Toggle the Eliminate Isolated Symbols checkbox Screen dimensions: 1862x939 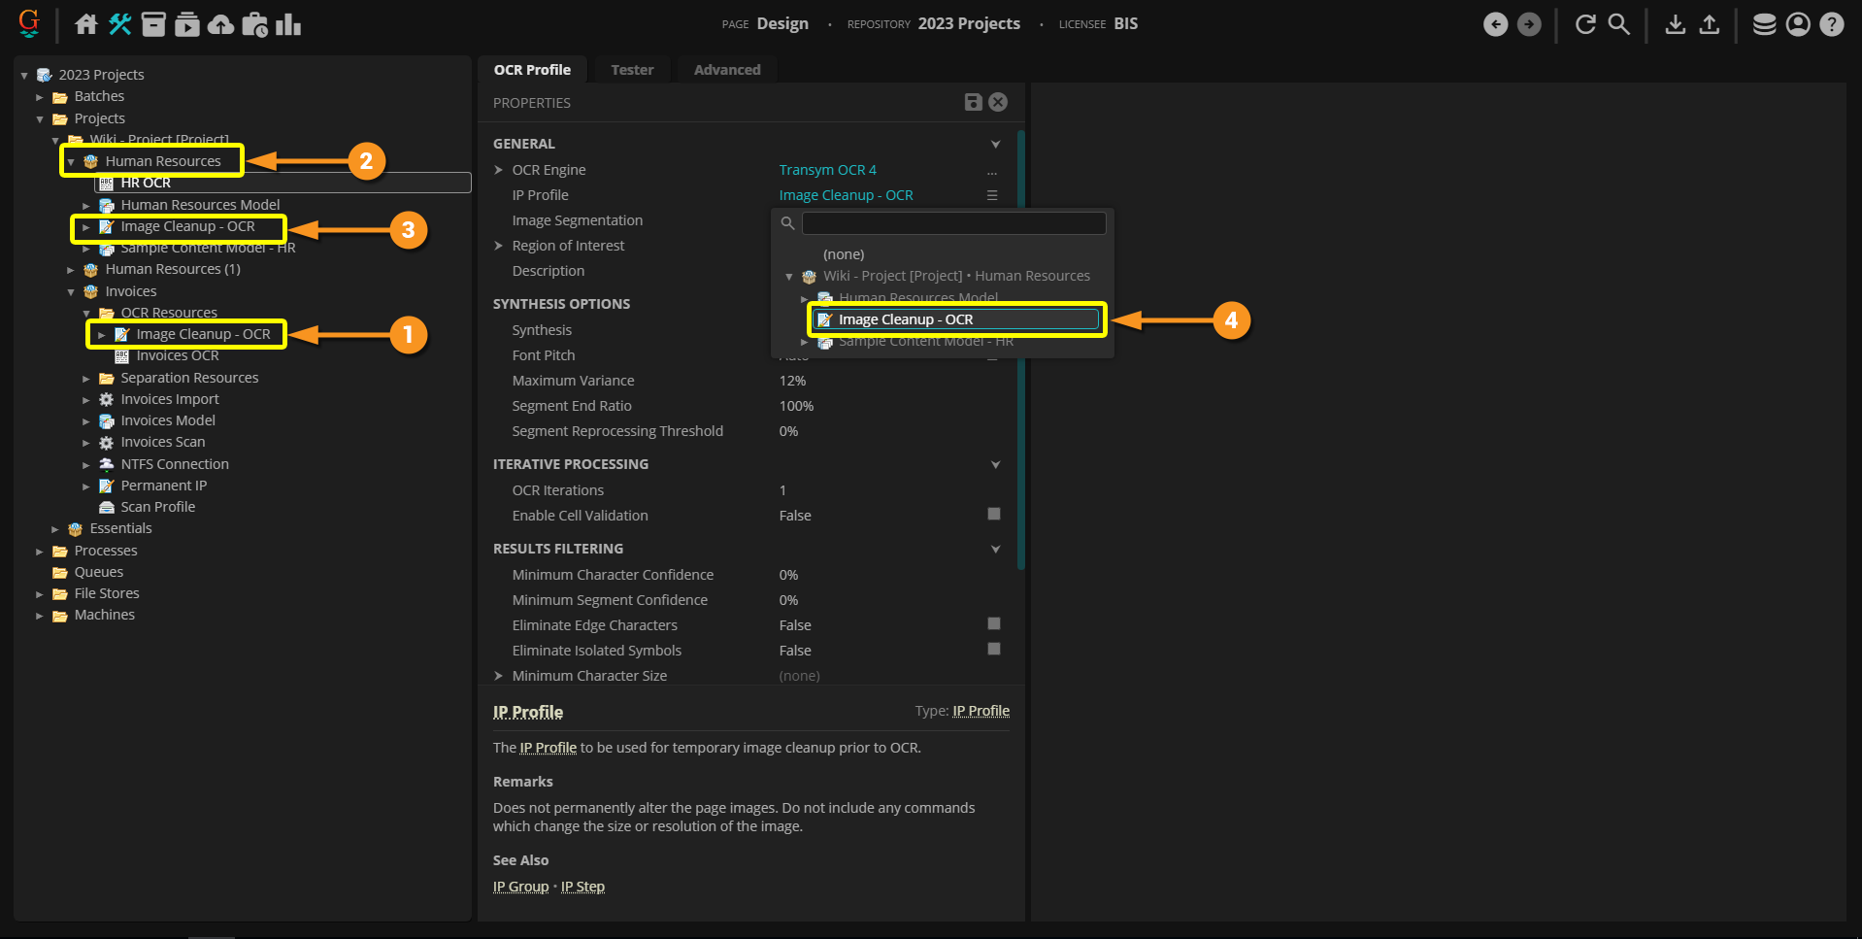993,650
